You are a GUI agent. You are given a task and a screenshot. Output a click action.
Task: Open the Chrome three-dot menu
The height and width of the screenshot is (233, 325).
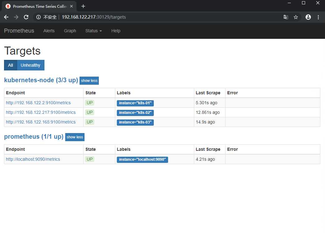(x=318, y=17)
